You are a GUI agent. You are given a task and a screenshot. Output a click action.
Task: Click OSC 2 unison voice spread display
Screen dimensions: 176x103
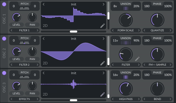[126, 43]
